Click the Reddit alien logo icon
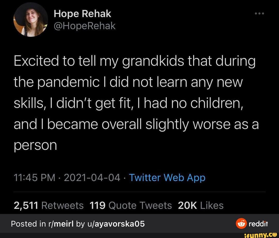Viewport: 279px width, 238px height. click(x=240, y=224)
